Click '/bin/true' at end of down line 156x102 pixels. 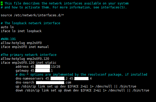(x=141, y=90)
